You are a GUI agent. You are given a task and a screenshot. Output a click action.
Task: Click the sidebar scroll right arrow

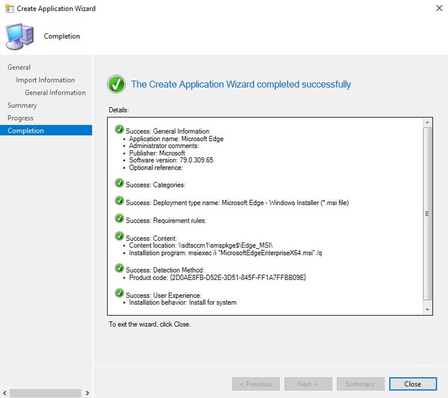click(x=88, y=393)
